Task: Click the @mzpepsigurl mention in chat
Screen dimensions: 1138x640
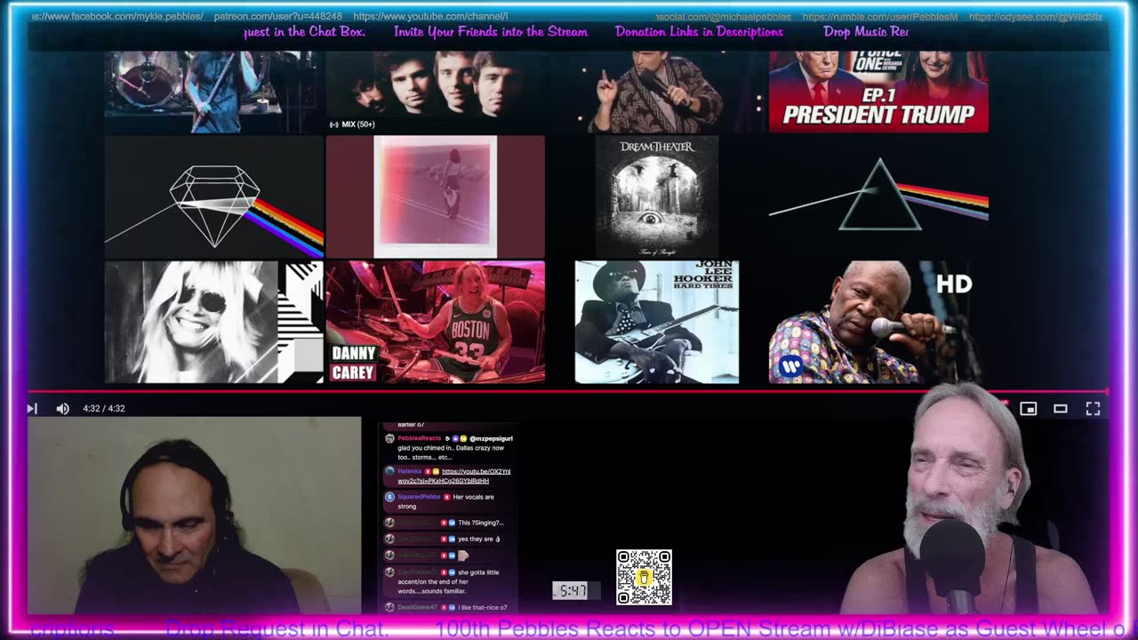Action: [x=491, y=438]
